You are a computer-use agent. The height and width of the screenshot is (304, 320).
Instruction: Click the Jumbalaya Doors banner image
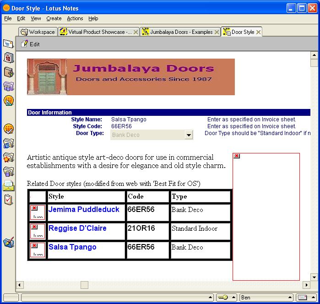pos(130,76)
